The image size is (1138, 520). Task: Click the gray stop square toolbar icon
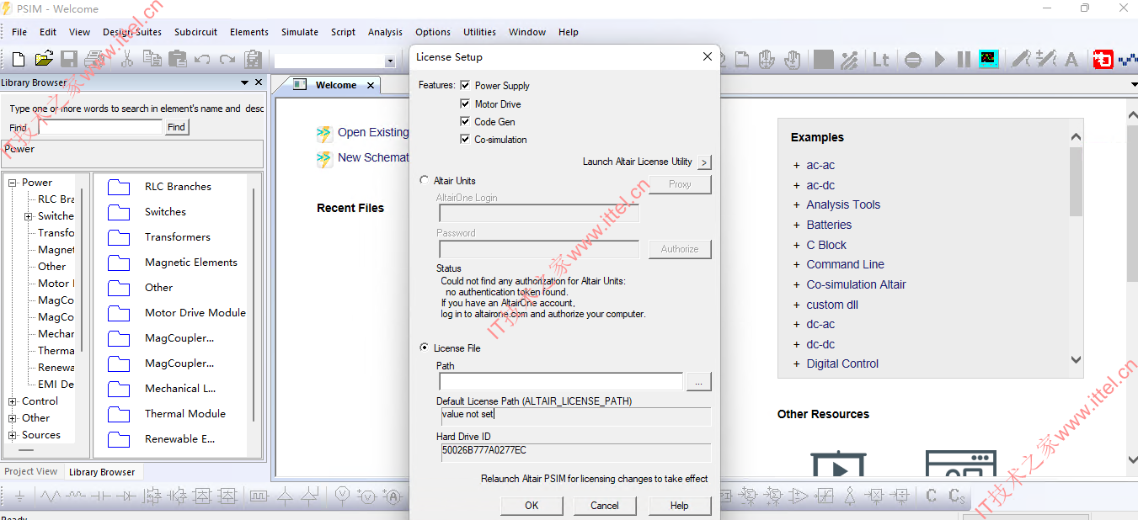(x=824, y=60)
